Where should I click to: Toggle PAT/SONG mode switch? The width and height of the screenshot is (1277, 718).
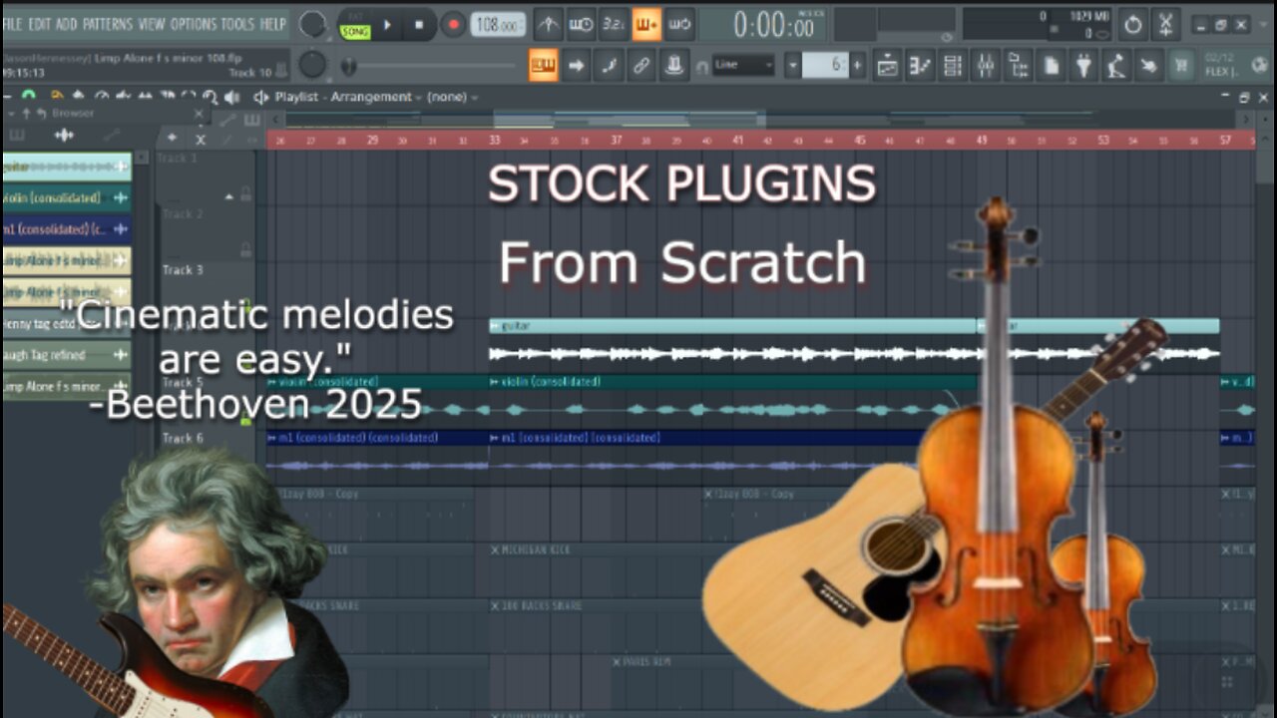tap(354, 25)
